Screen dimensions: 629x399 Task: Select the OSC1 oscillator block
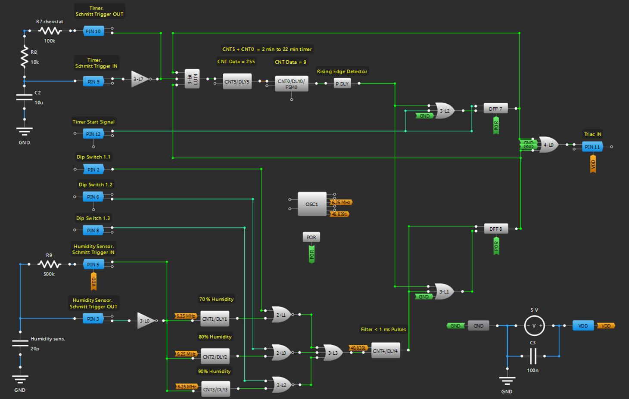point(312,204)
